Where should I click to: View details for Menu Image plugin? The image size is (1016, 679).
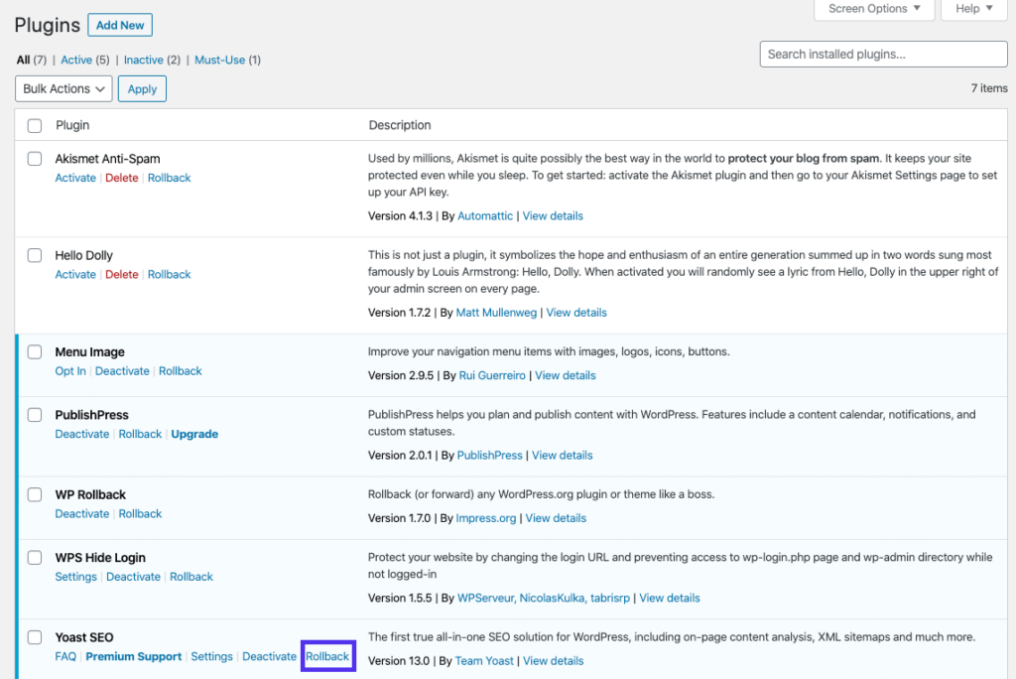point(566,375)
